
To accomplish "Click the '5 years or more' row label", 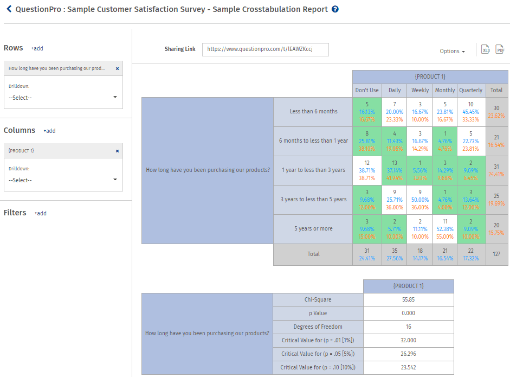I will (313, 229).
